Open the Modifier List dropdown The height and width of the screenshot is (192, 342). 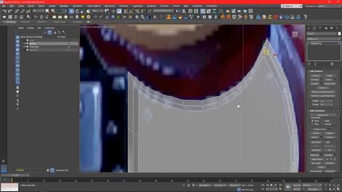[x=324, y=39]
